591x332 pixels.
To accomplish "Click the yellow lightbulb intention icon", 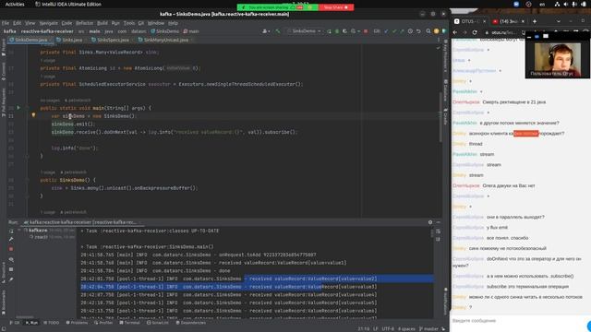I will point(33,115).
